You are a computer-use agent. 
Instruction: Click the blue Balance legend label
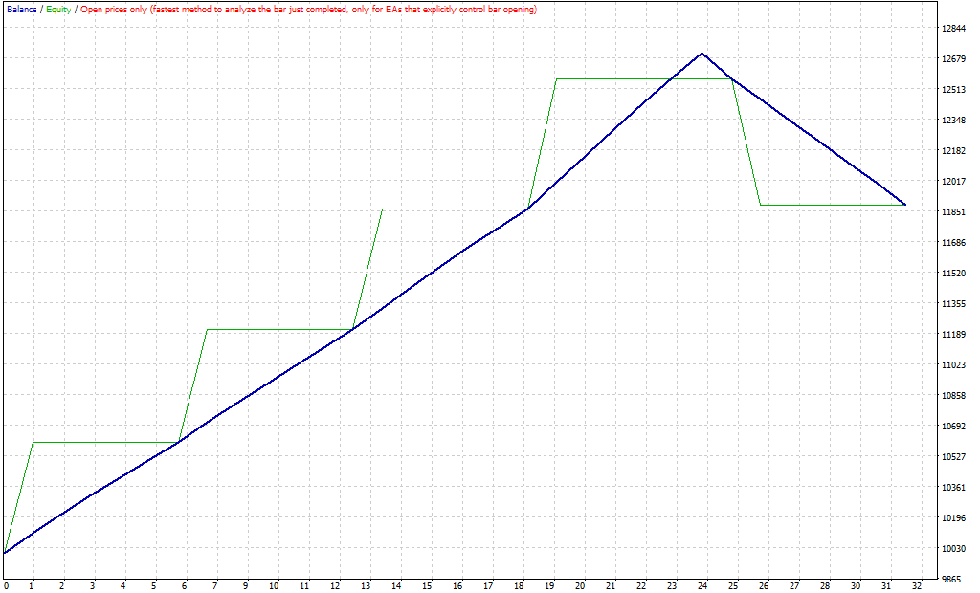(x=21, y=10)
